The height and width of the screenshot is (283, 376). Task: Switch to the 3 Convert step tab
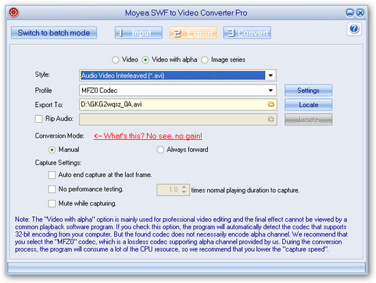coord(247,33)
